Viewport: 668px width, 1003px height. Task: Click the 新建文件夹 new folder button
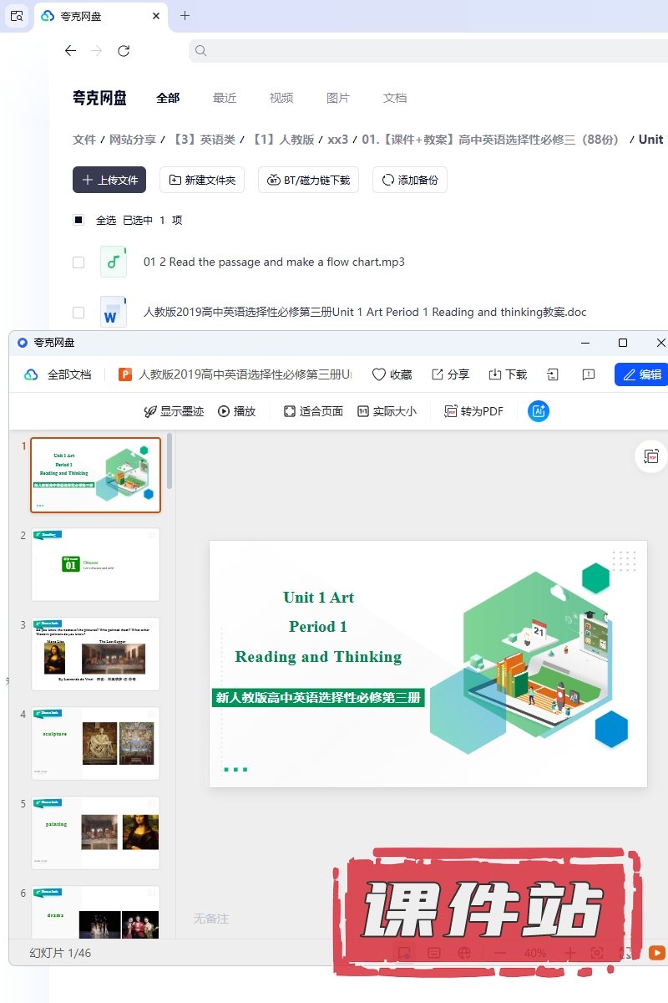[x=202, y=180]
